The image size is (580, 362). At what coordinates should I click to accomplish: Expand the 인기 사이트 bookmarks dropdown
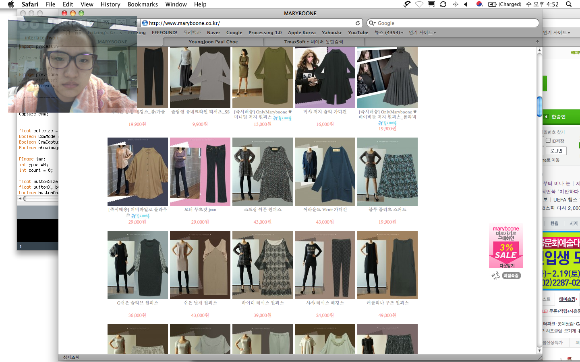pos(422,33)
